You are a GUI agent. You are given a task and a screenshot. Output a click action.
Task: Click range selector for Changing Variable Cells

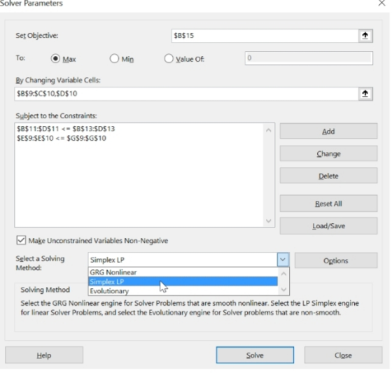[365, 94]
